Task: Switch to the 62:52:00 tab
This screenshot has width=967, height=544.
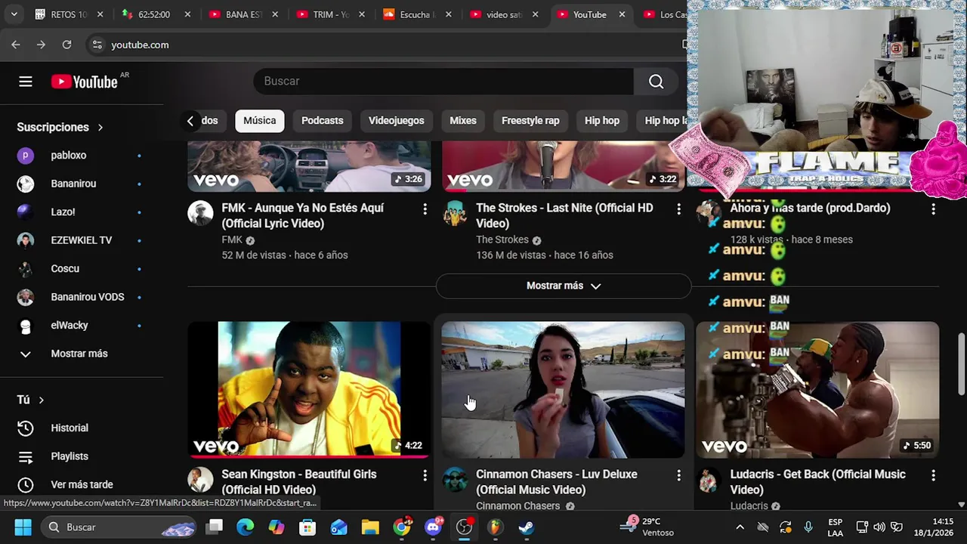Action: [x=154, y=14]
